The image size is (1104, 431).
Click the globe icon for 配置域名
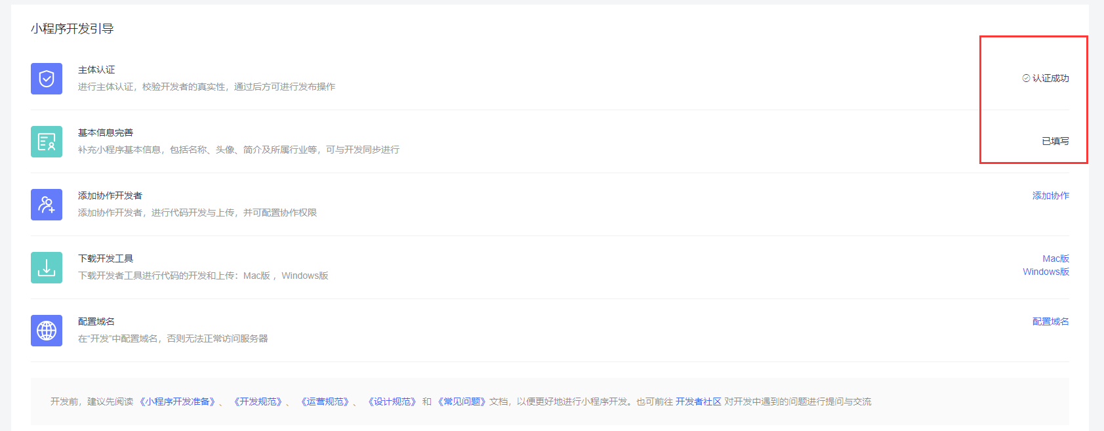(47, 331)
